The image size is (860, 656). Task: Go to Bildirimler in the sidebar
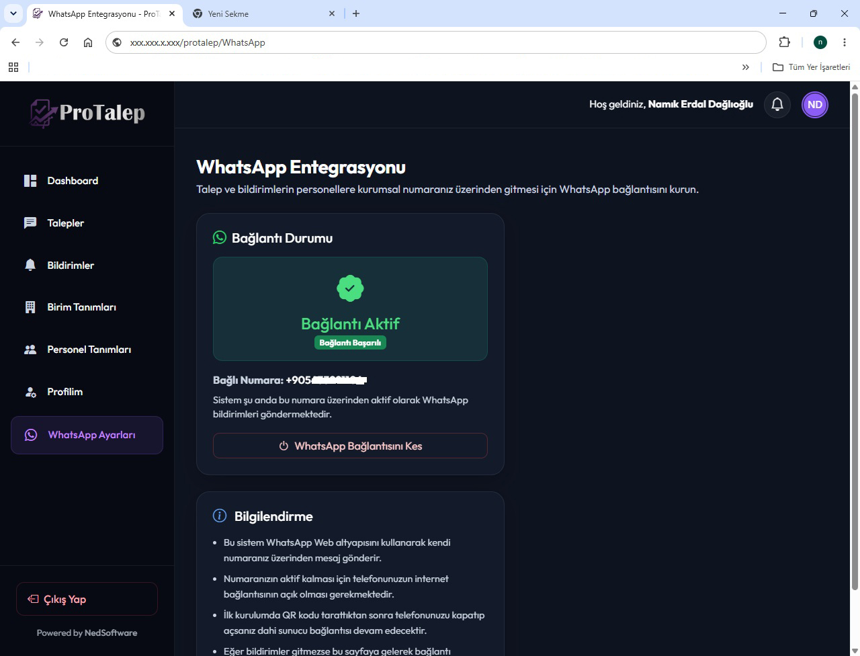tap(87, 265)
